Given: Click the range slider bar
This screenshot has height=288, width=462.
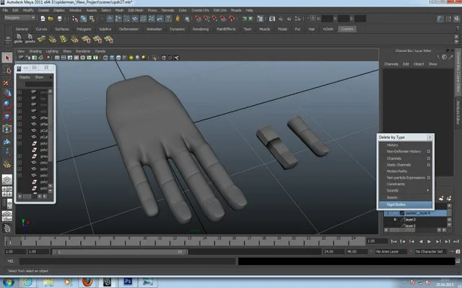Looking at the screenshot, I should [x=120, y=252].
